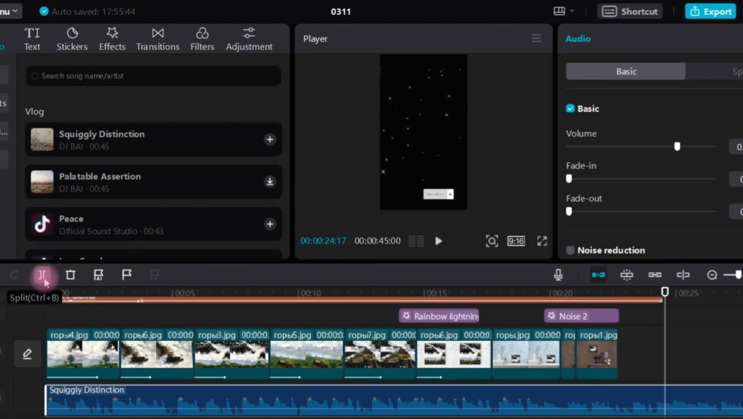This screenshot has height=419, width=743.
Task: Select the Squiggly Distinction audio clip
Action: 394,401
